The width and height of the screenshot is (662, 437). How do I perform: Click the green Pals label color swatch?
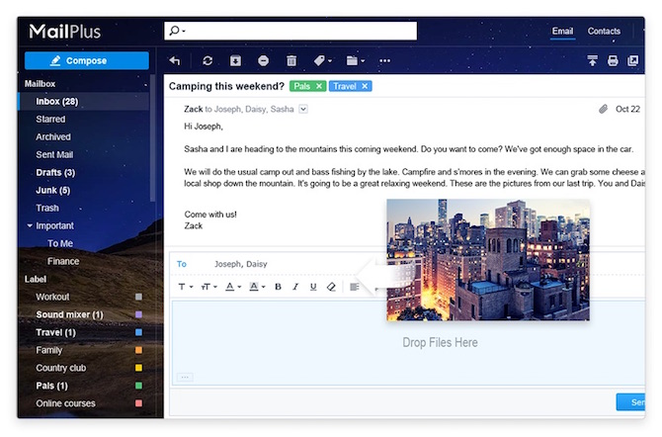(138, 386)
